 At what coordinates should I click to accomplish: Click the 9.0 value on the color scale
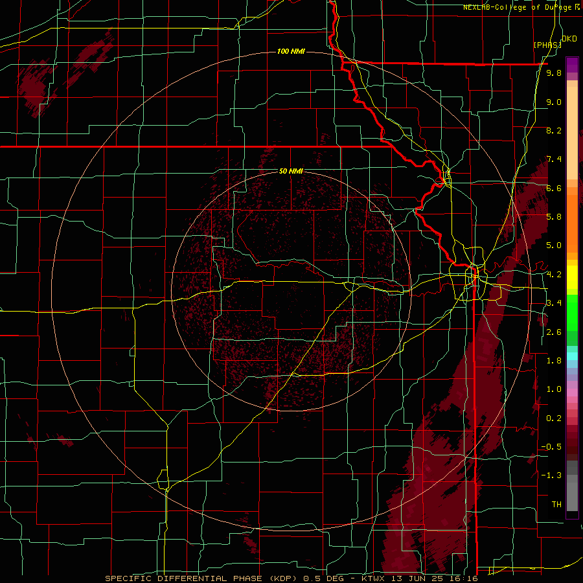click(554, 102)
